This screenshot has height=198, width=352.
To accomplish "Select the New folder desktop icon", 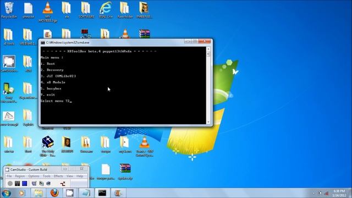I will 125,10.
